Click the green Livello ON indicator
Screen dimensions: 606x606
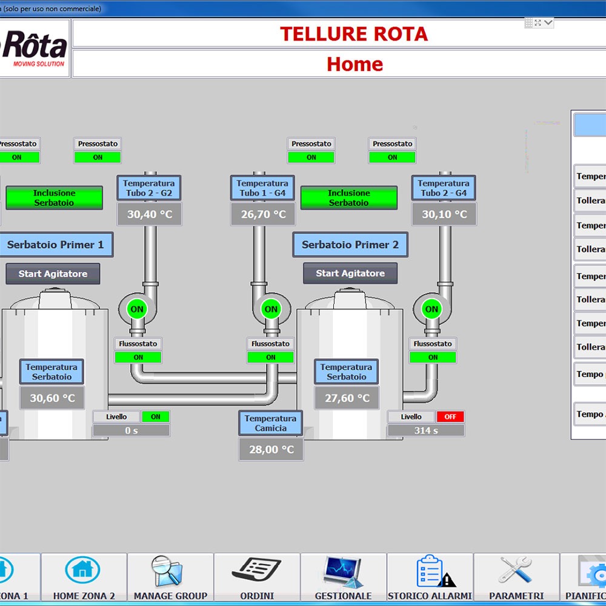(155, 417)
